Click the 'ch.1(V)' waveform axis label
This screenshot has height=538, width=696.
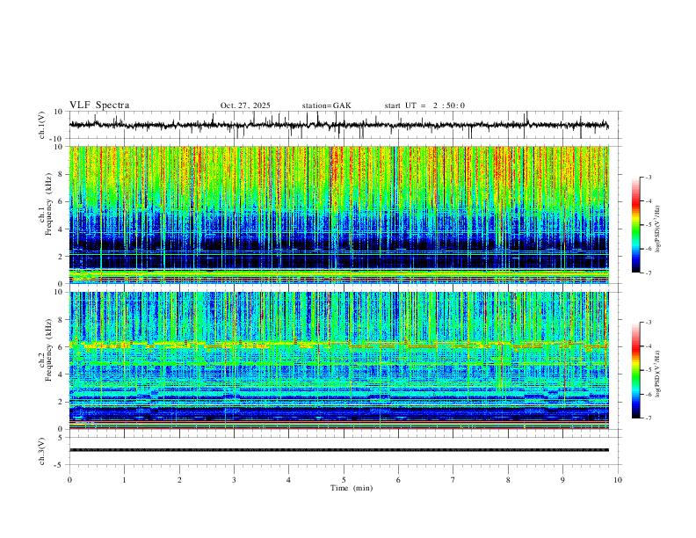pyautogui.click(x=42, y=125)
